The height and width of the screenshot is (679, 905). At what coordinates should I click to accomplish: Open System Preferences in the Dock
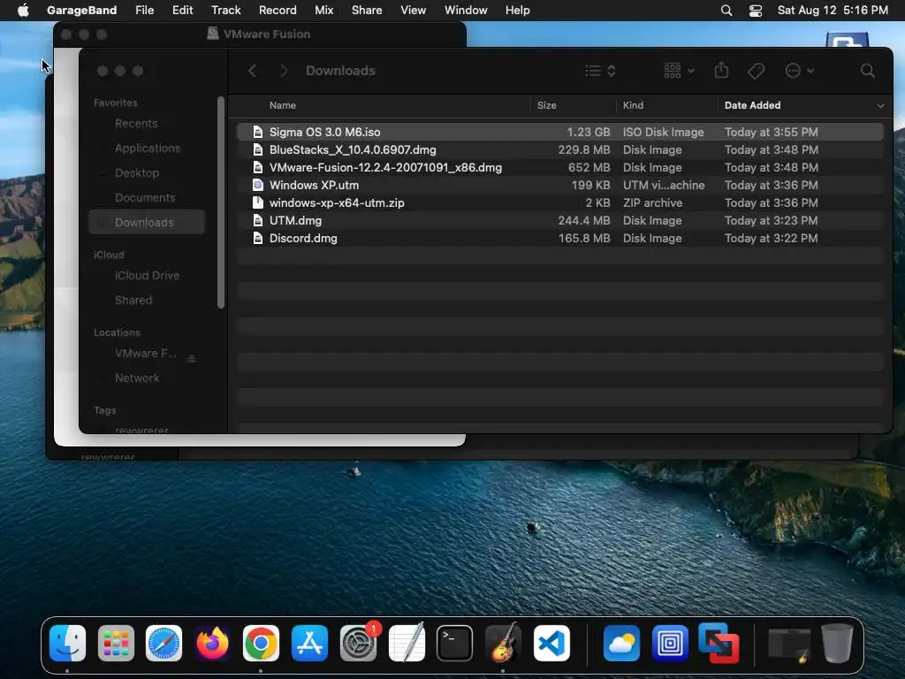point(359,644)
